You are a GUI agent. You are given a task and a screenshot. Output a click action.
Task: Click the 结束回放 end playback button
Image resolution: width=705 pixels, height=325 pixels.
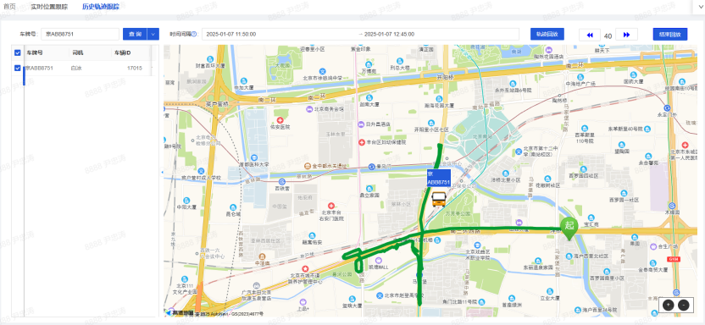coord(670,34)
